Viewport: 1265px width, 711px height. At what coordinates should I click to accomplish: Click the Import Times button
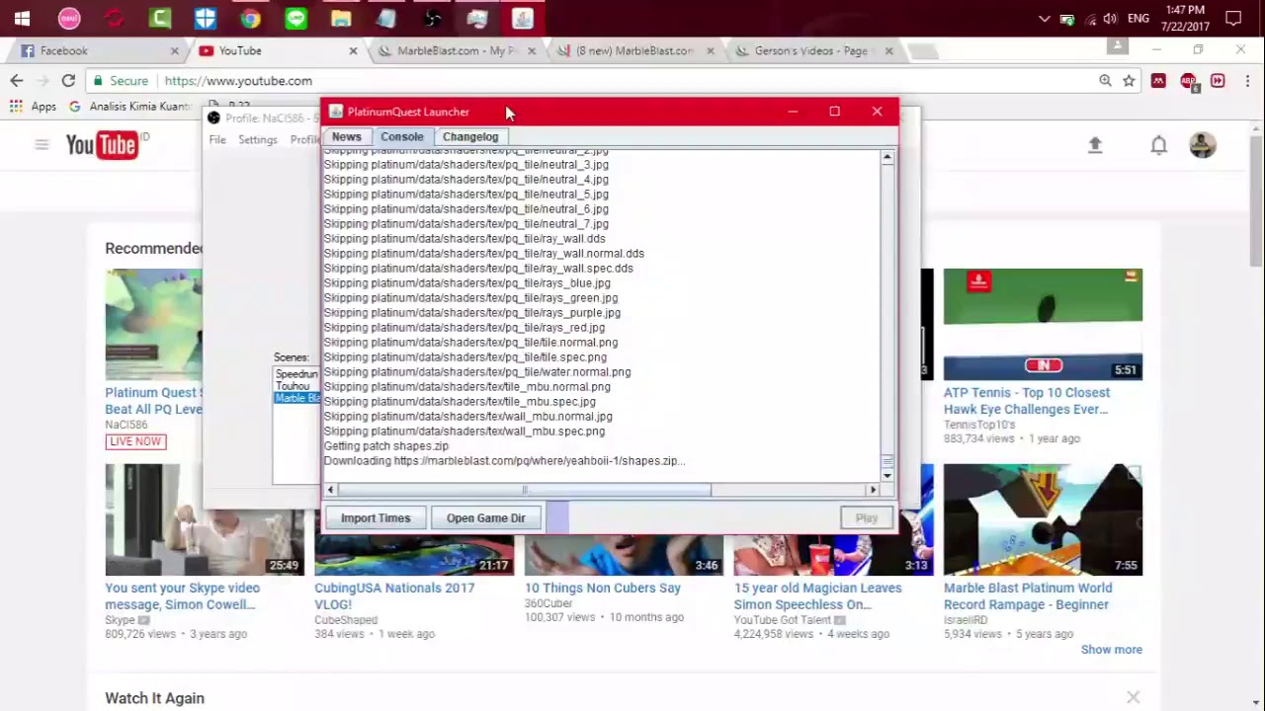tap(376, 517)
